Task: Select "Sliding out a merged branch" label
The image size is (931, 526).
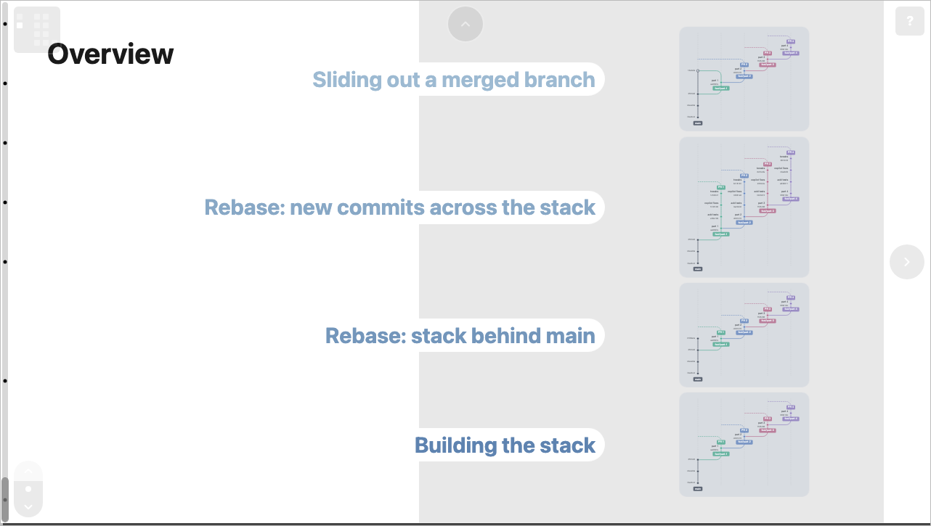Action: (454, 79)
